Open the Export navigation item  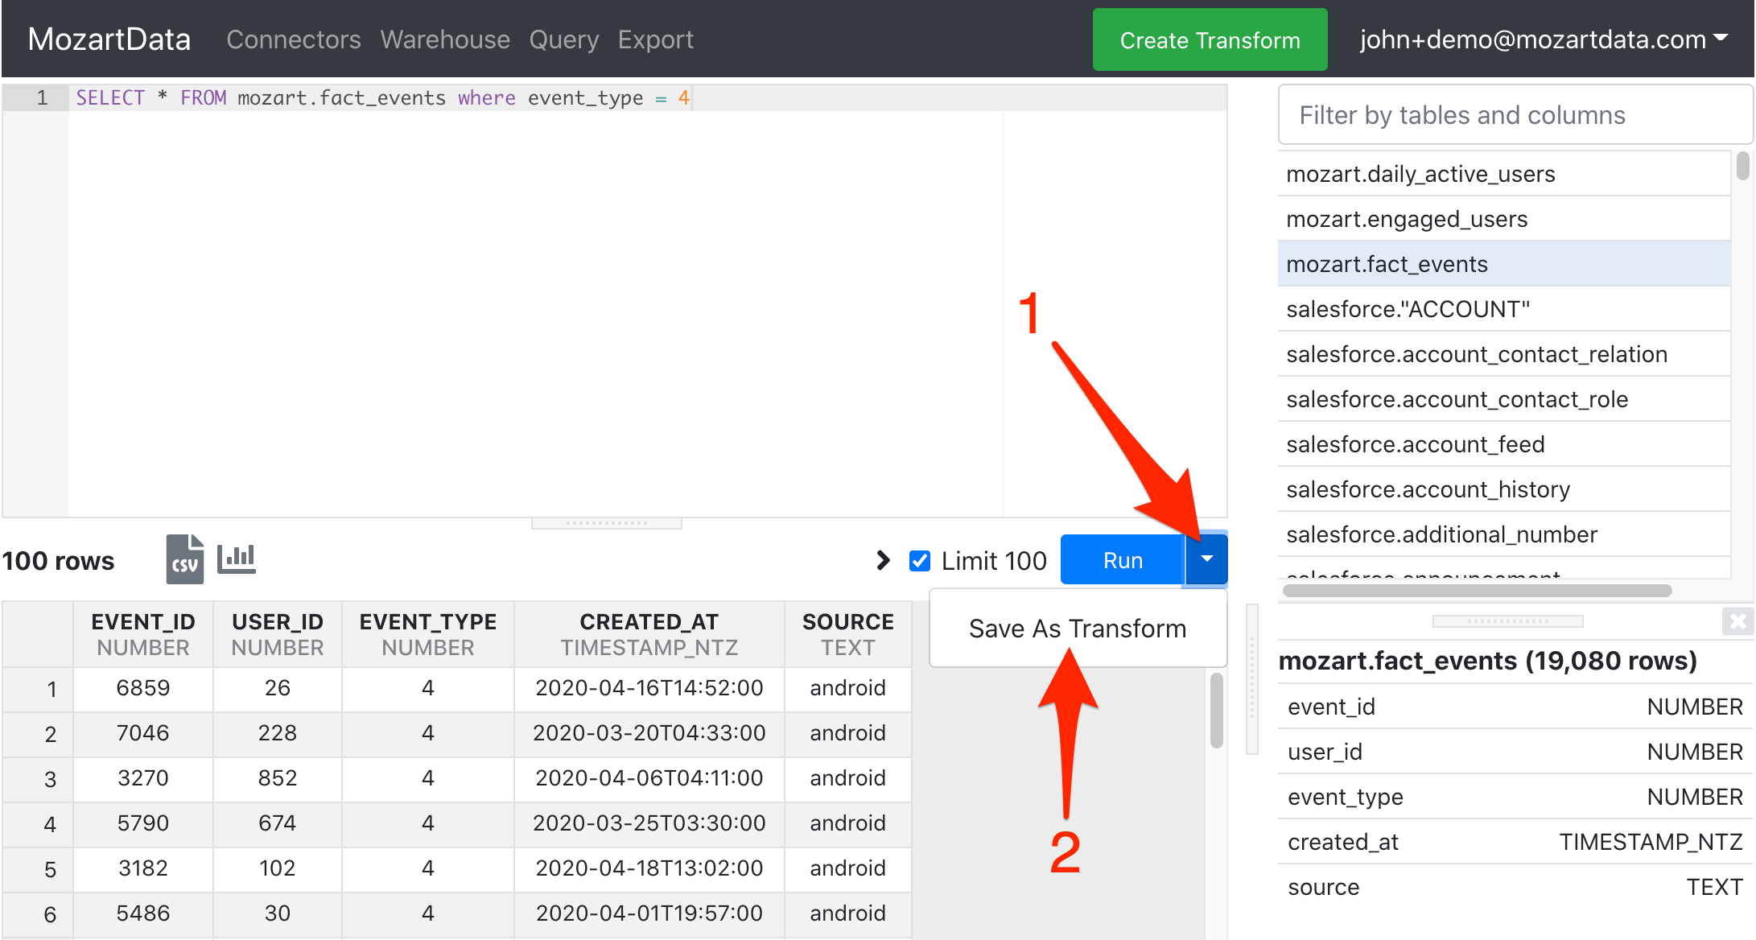coord(655,39)
